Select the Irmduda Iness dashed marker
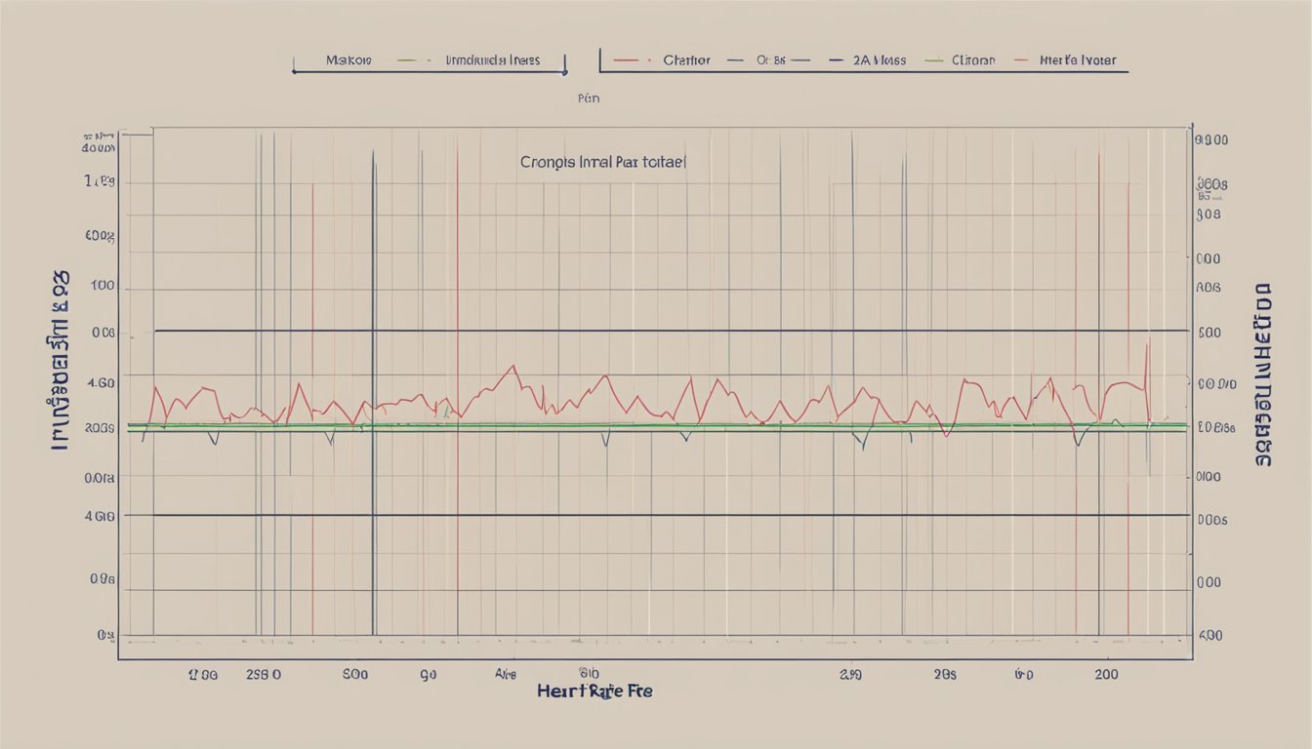The image size is (1312, 749). coord(427,59)
